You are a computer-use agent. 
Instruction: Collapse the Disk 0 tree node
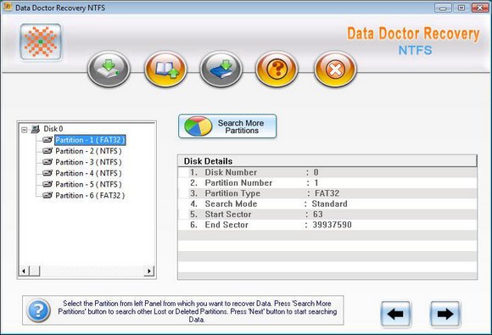tap(24, 129)
